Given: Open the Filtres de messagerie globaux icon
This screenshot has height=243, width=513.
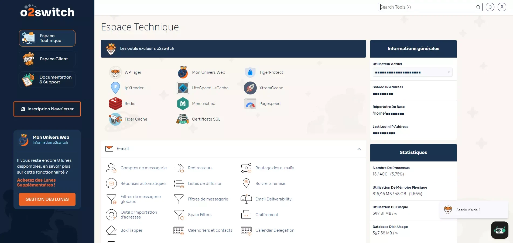Looking at the screenshot, I should pyautogui.click(x=111, y=199).
